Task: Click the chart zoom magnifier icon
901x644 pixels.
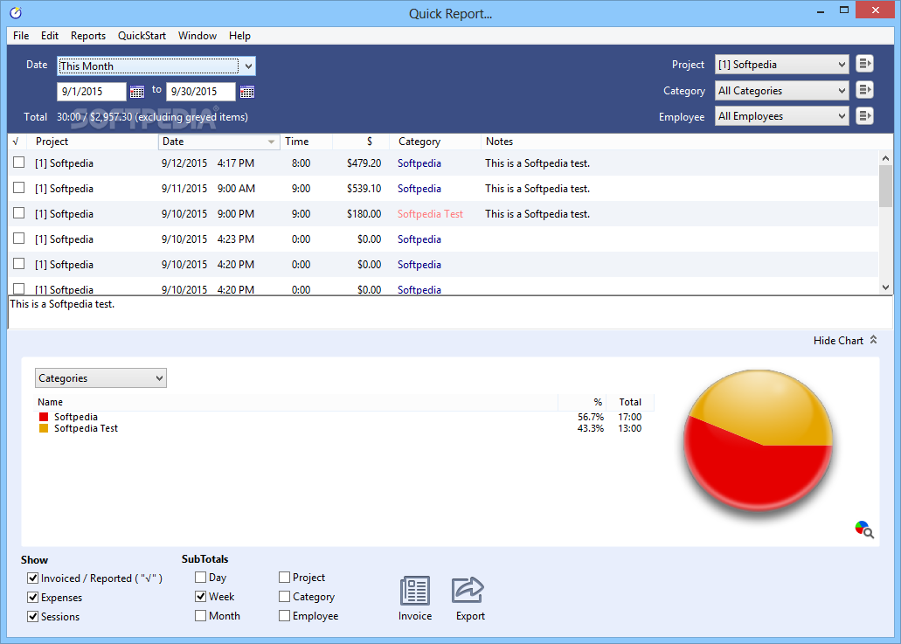Action: 863,530
